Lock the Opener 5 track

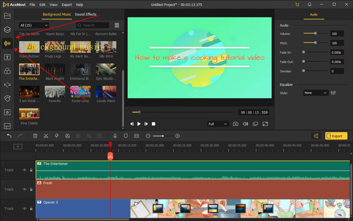[x=31, y=209]
